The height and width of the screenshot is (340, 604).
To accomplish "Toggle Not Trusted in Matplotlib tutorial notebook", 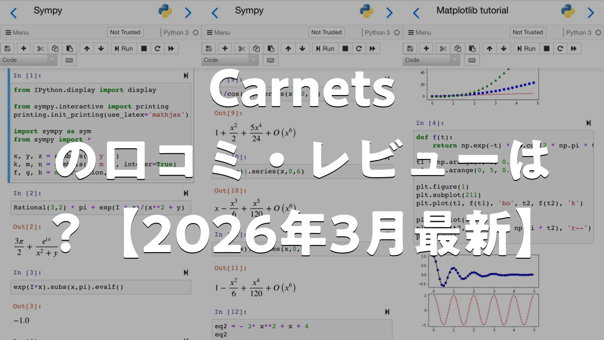I will (x=528, y=32).
